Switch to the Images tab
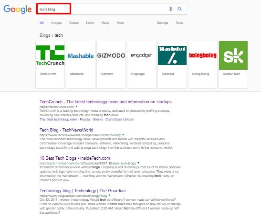This screenshot has height=219, width=261. 56,23
